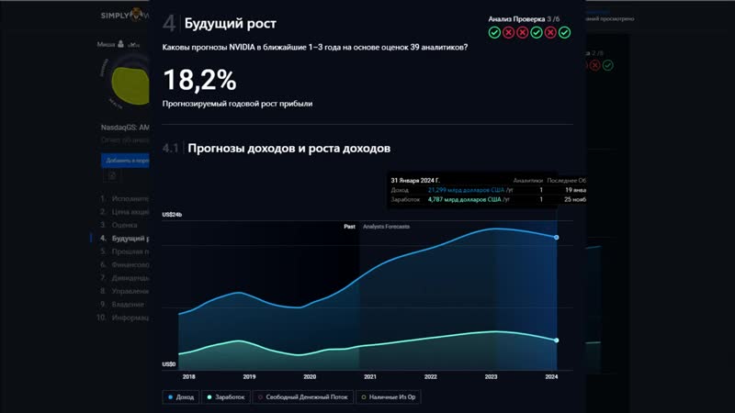
Task: Click the sixth analysis check icon, a green checkmark
Action: pyautogui.click(x=564, y=32)
